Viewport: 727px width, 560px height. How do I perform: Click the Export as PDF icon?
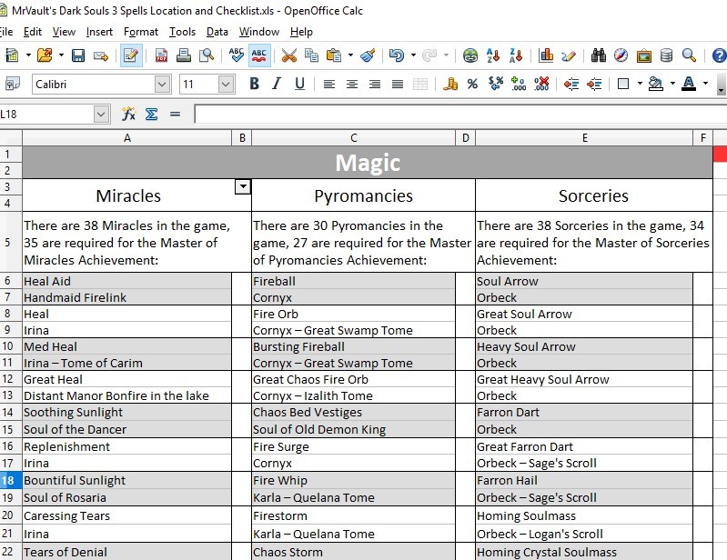pyautogui.click(x=161, y=55)
